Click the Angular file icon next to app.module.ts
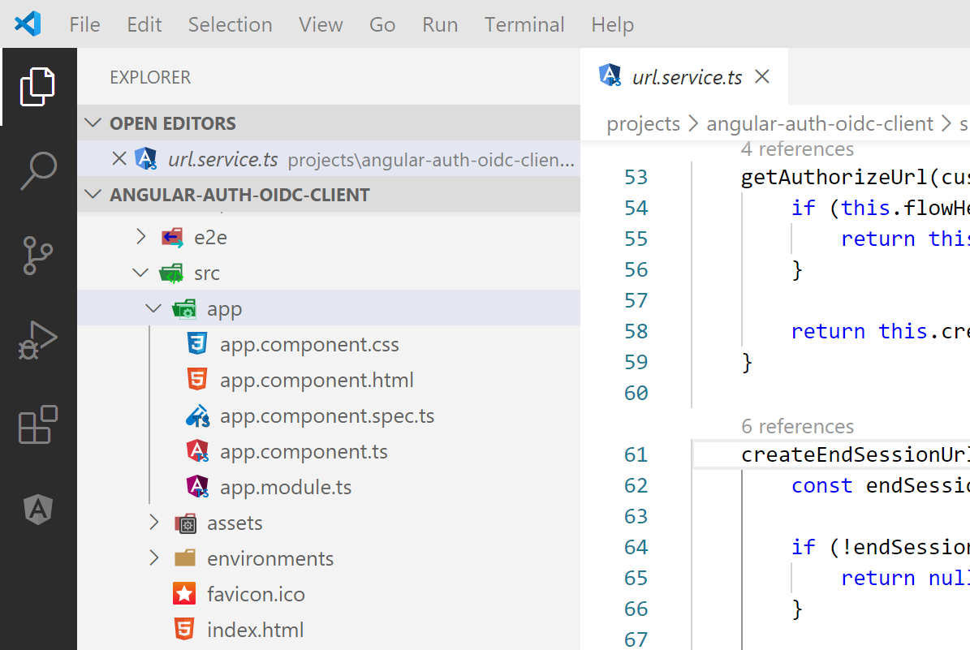Screen dimensions: 970x650 click(196, 486)
